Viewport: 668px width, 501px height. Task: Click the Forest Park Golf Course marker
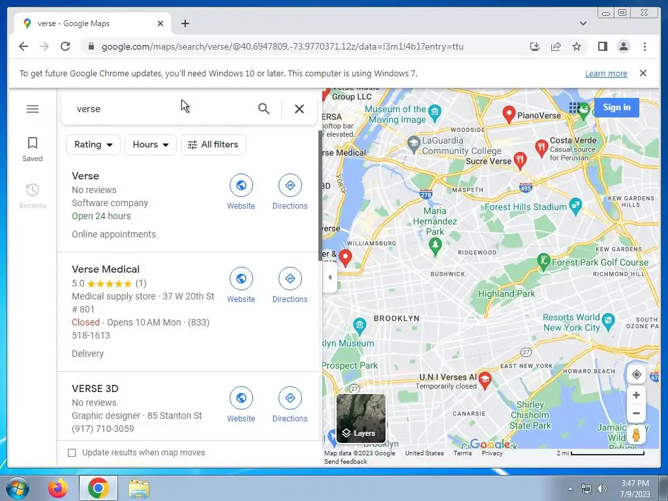543,262
